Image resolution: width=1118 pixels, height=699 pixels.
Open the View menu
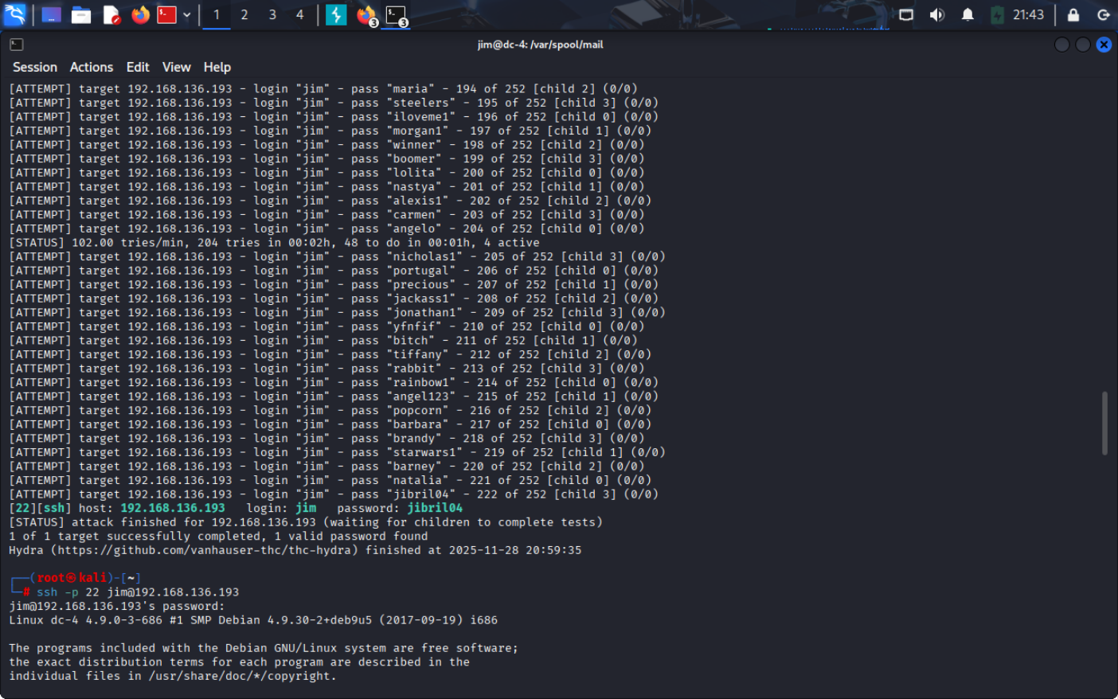point(177,68)
